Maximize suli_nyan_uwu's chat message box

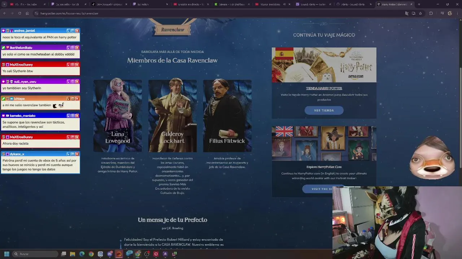[73, 82]
